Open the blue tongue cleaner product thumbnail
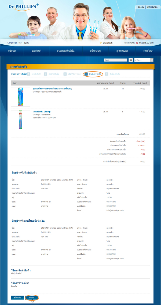Viewport: 161px width, 305px height. click(x=20, y=97)
